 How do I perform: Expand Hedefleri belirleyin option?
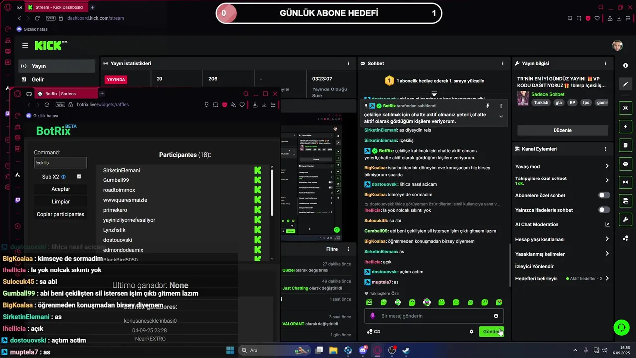click(607, 279)
